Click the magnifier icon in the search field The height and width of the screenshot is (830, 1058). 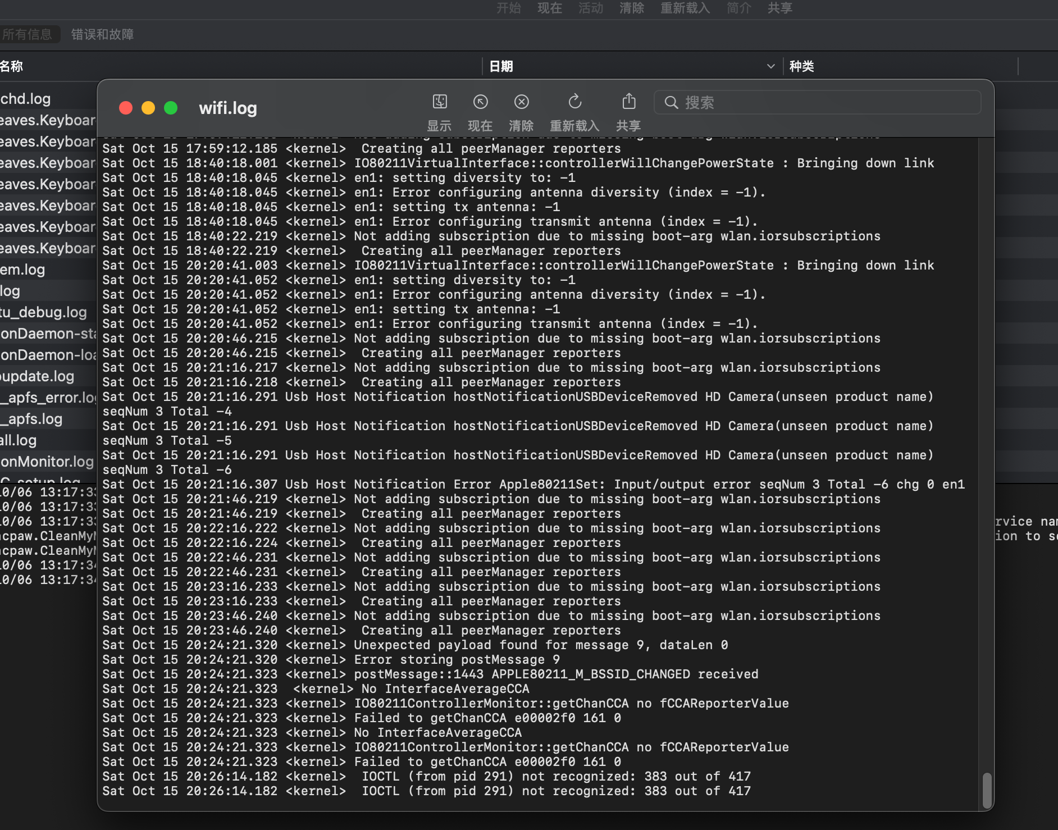(672, 103)
